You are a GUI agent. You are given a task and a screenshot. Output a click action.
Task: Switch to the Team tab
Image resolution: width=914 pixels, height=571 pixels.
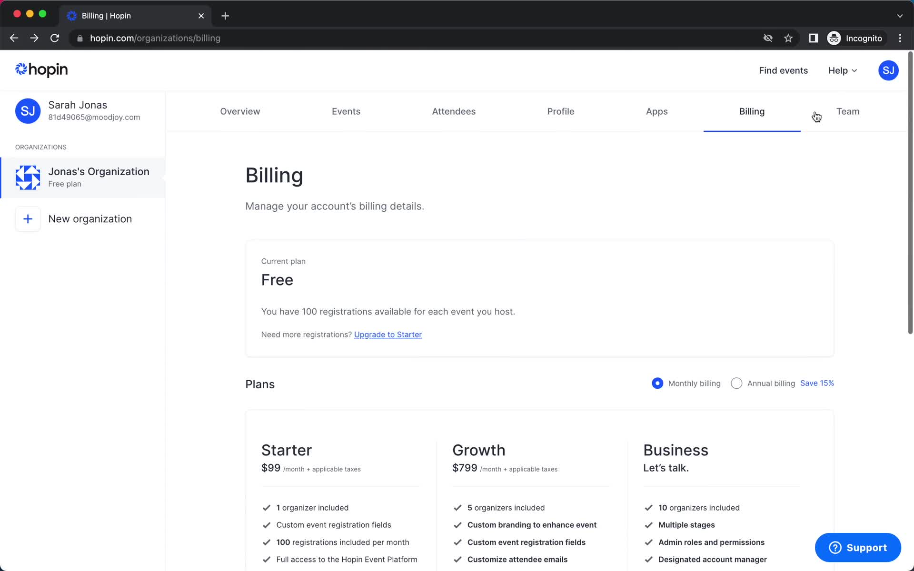[848, 111]
